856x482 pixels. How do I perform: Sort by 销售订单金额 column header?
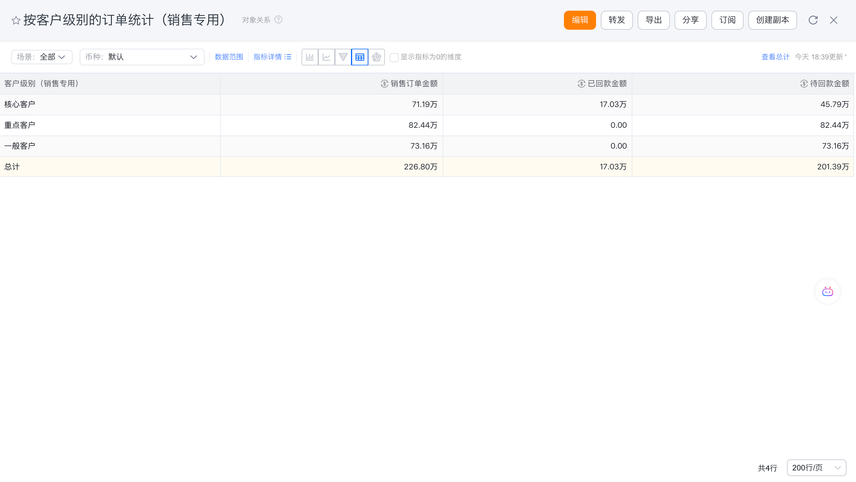click(x=414, y=84)
